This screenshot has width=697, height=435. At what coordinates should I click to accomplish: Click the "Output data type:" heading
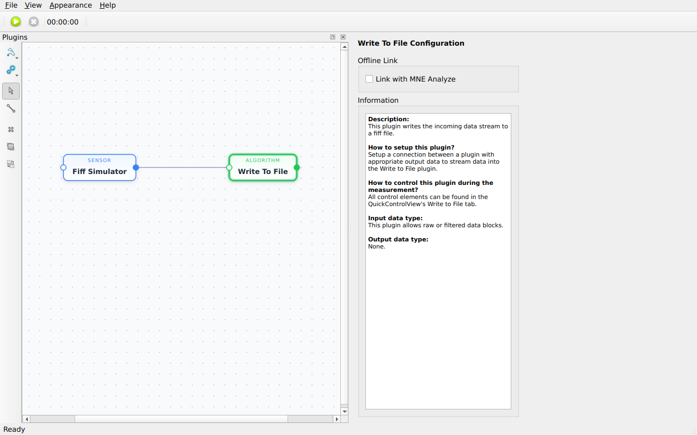[398, 239]
